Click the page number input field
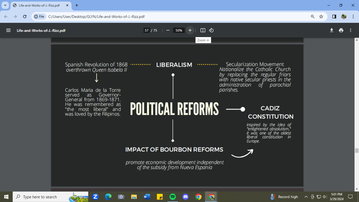Image resolution: width=359 pixels, height=202 pixels. point(147,30)
